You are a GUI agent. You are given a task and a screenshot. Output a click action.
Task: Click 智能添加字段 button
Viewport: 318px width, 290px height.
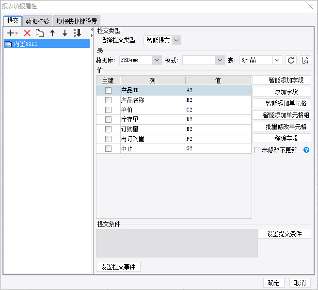[x=282, y=80]
